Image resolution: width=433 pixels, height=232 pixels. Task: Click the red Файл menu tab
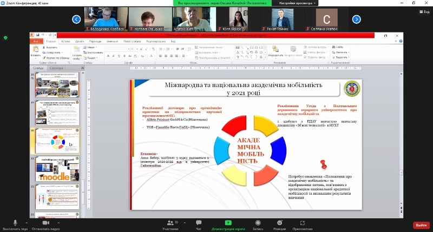pos(37,41)
